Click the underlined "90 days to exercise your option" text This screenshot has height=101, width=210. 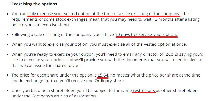click(x=146, y=35)
